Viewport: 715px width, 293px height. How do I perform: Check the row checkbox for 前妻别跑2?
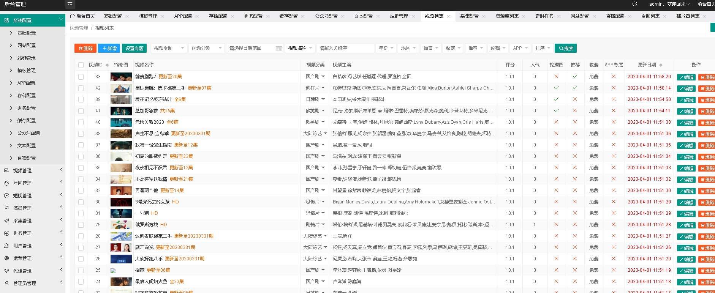81,77
